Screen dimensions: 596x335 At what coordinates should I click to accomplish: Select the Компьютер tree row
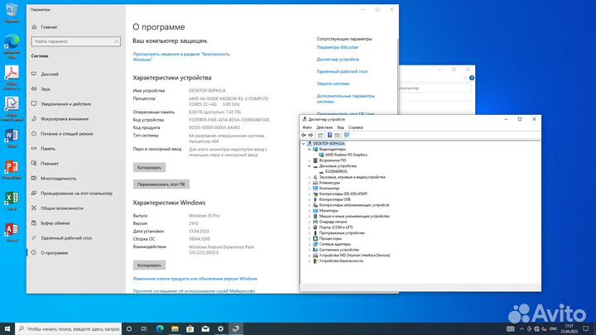(329, 189)
